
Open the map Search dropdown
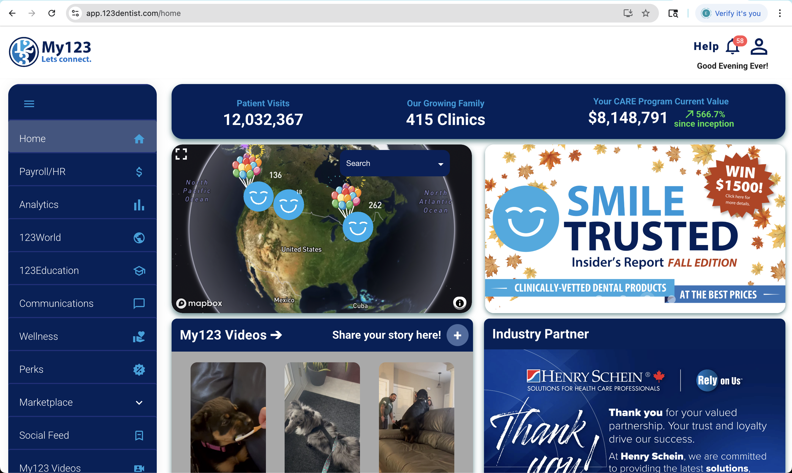(x=395, y=163)
